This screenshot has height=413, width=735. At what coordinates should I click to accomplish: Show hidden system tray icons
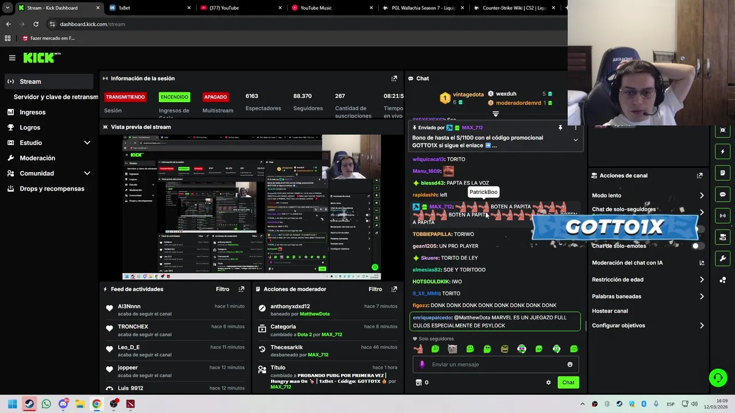coord(582,404)
